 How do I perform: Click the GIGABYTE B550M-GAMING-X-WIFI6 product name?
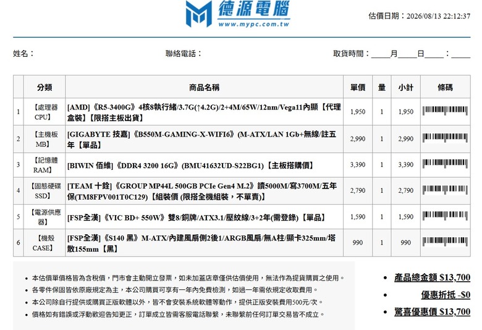tap(202, 139)
